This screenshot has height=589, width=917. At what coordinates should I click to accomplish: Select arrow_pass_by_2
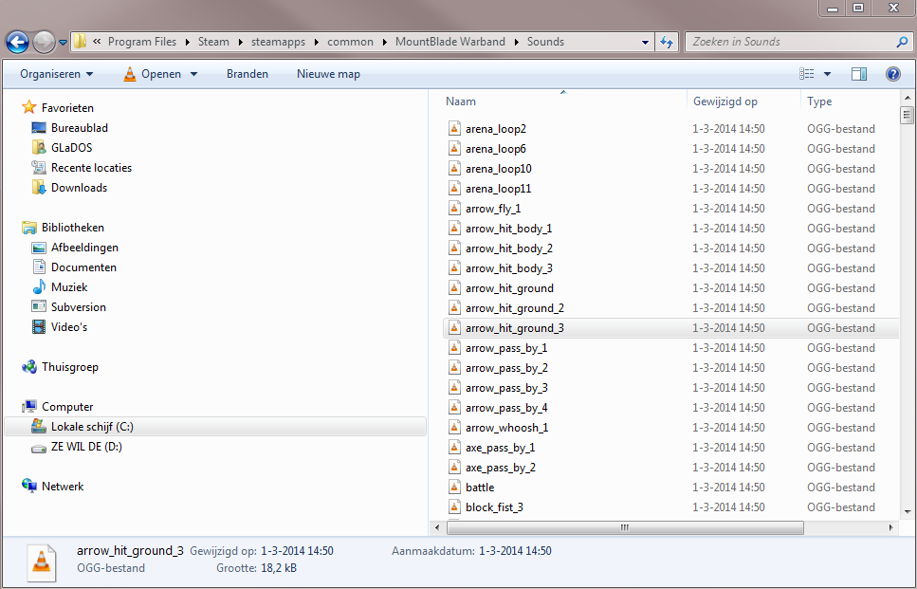[x=506, y=367]
